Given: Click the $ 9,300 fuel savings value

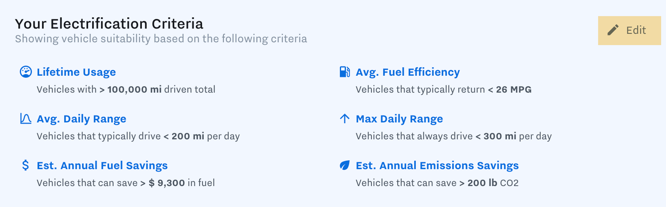Looking at the screenshot, I should point(166,183).
